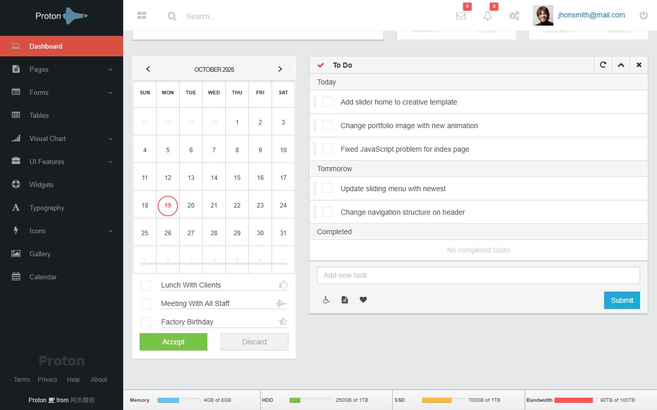Click the Bandwidth usage progress bar
Screen dimensions: 657x410
[575, 400]
